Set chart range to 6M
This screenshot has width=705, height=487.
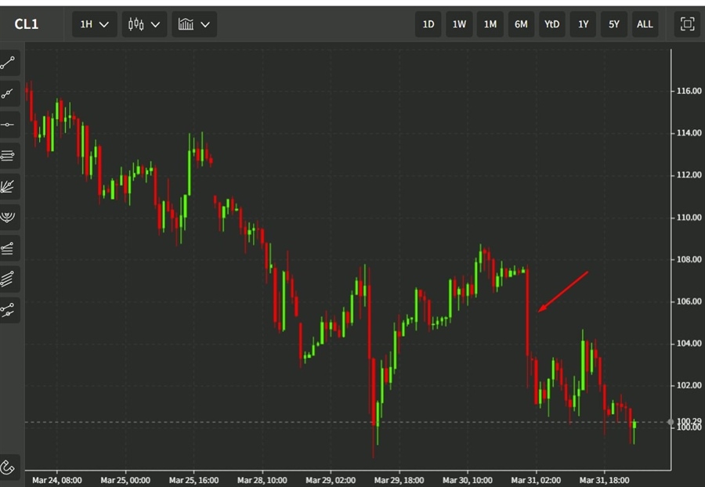[521, 24]
